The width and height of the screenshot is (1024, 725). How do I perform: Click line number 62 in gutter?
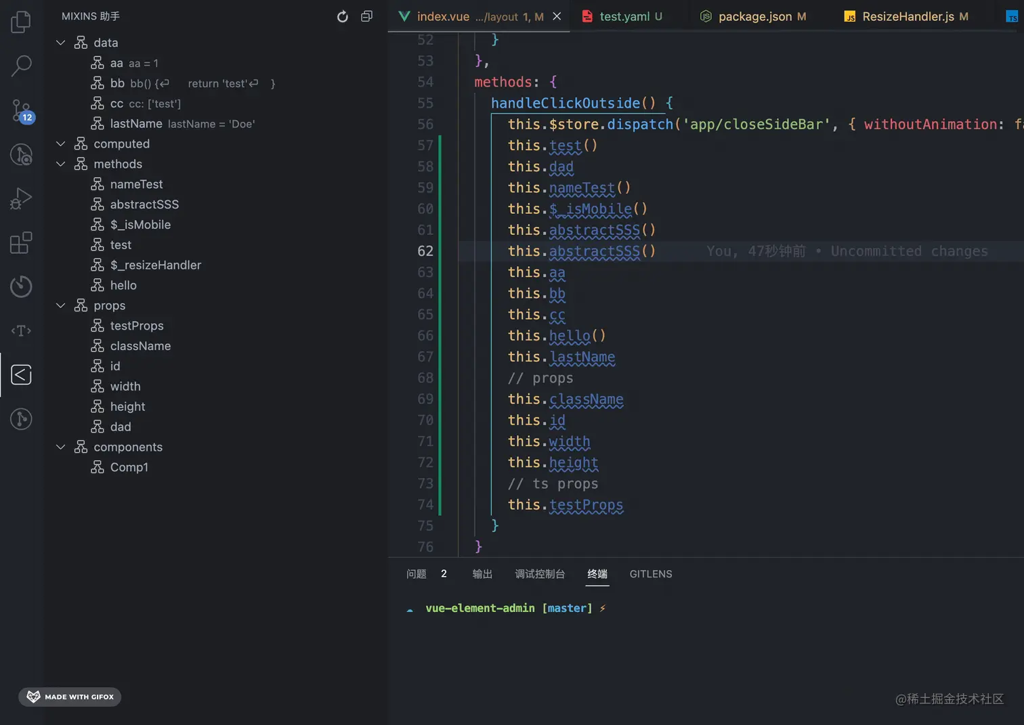point(425,251)
